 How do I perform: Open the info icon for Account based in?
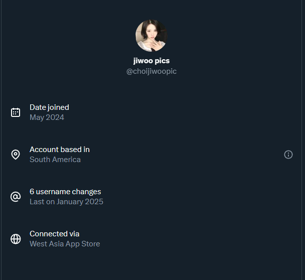point(288,155)
